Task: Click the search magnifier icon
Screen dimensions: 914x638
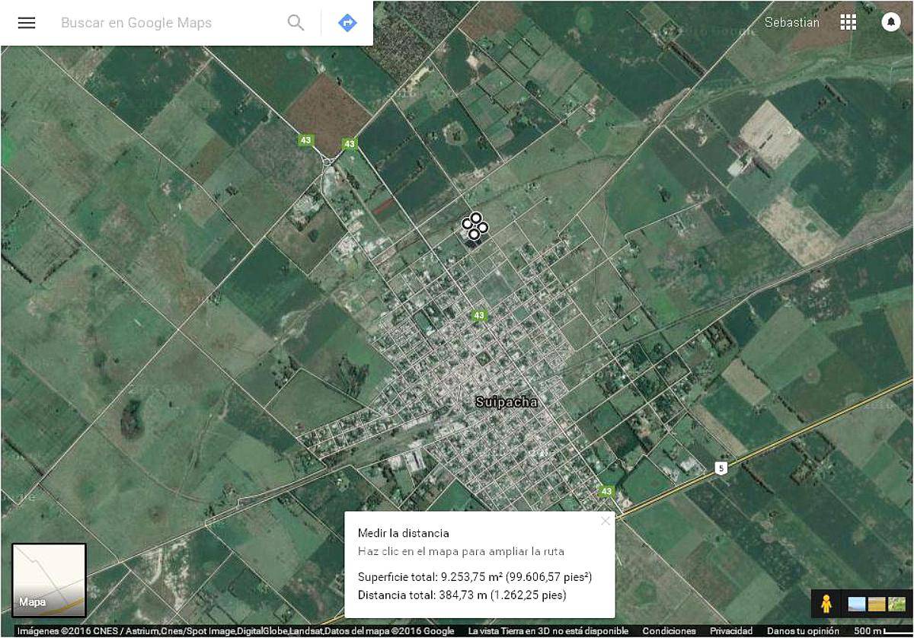Action: pos(296,22)
